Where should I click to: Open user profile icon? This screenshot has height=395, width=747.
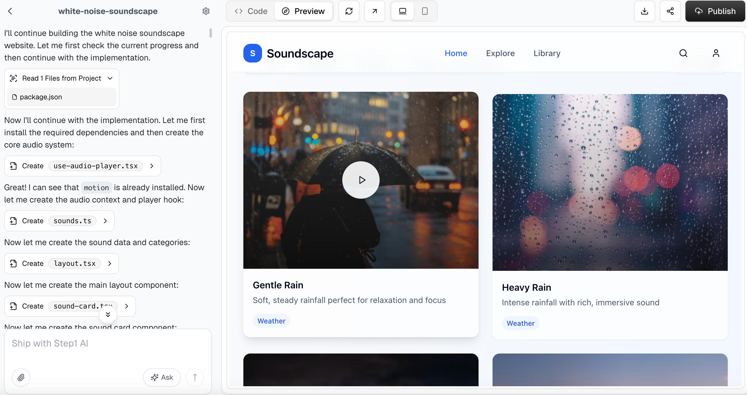716,53
